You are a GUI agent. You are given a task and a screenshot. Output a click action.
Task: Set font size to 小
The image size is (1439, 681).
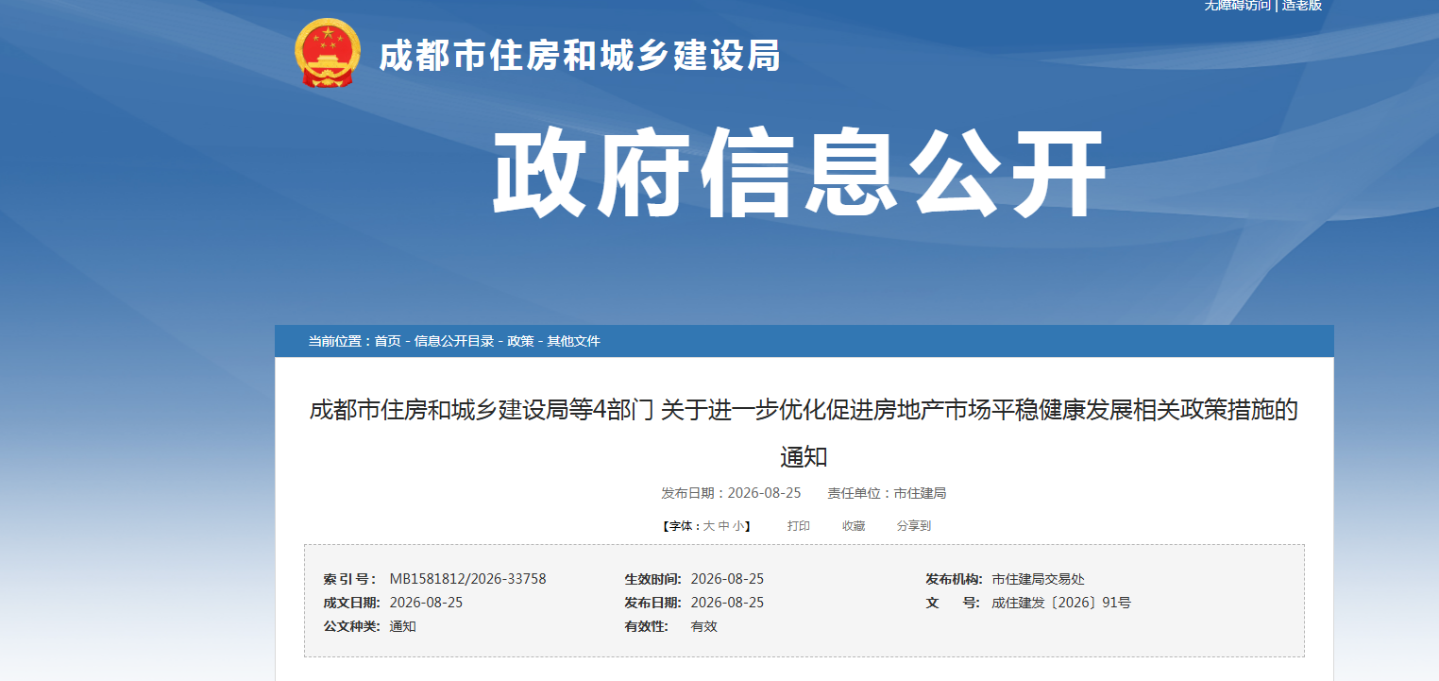pos(737,526)
